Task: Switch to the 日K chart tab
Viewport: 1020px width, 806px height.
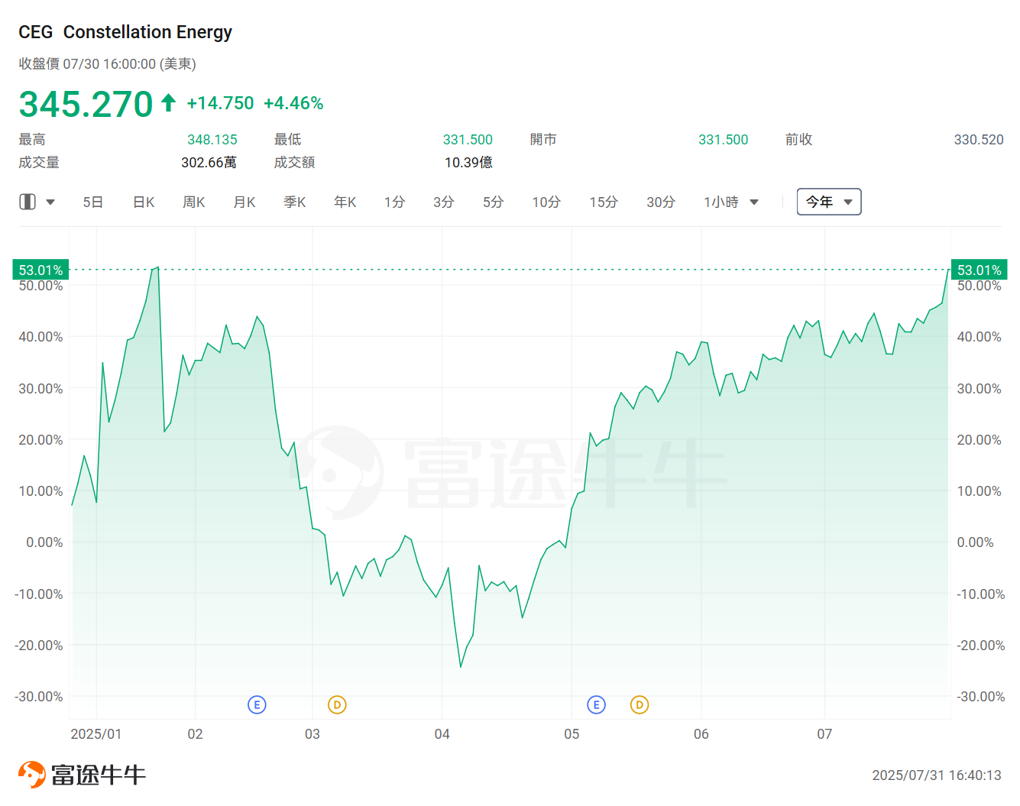Action: [144, 202]
